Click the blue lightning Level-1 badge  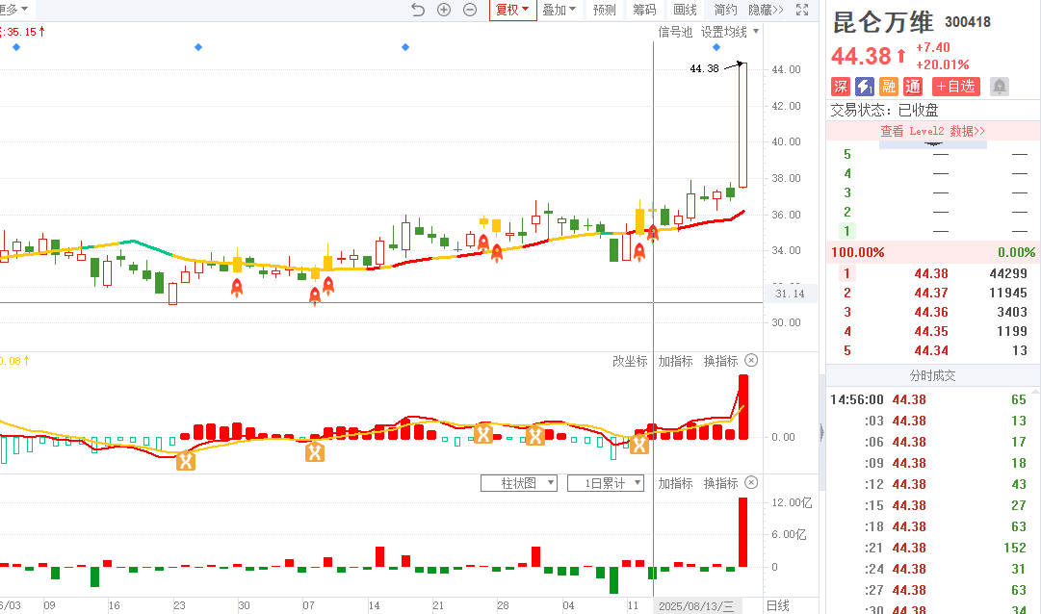865,87
